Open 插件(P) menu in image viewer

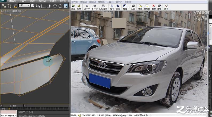coord(119,2)
